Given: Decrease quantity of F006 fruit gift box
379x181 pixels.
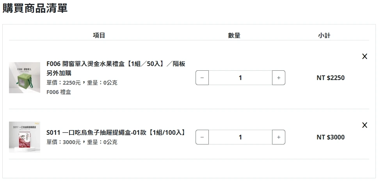Looking at the screenshot, I should (x=202, y=78).
